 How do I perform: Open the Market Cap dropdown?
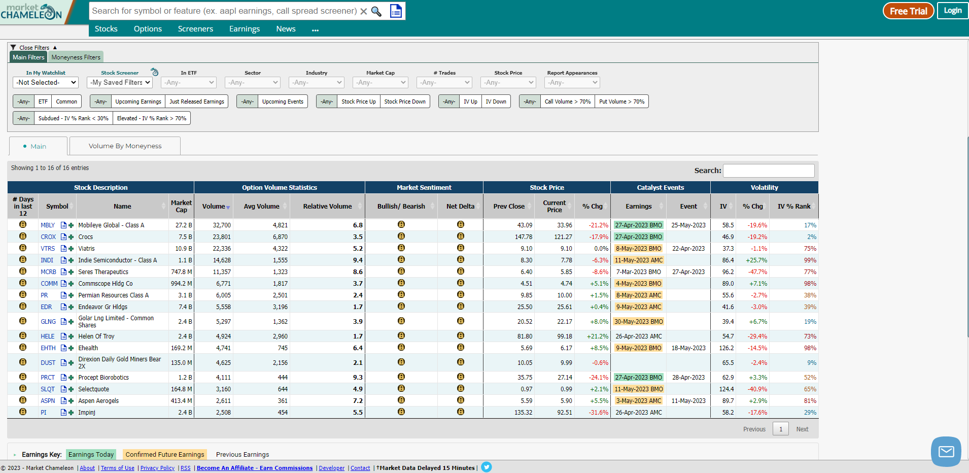coord(380,82)
